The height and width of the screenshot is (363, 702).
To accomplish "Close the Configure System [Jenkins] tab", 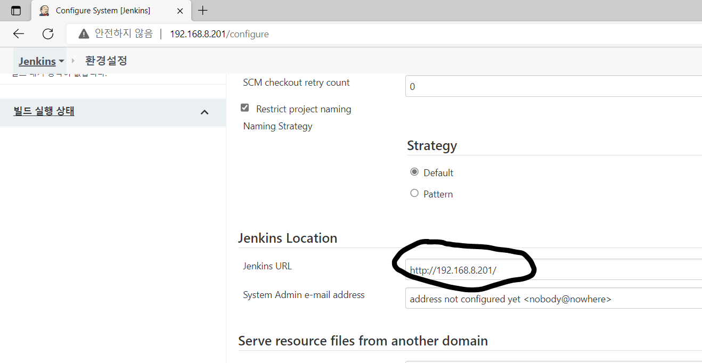I will (x=180, y=11).
